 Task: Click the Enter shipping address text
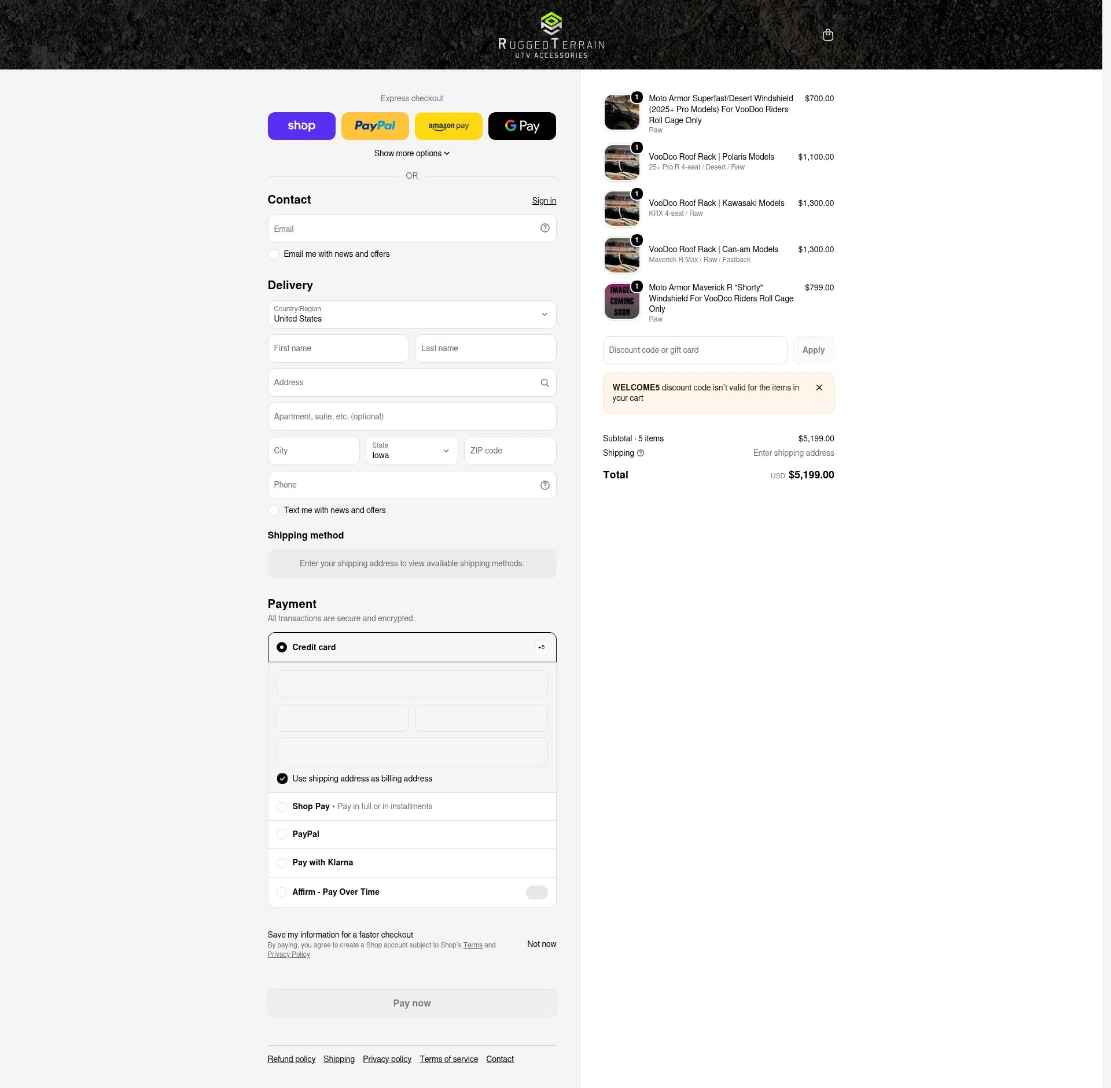pos(793,453)
